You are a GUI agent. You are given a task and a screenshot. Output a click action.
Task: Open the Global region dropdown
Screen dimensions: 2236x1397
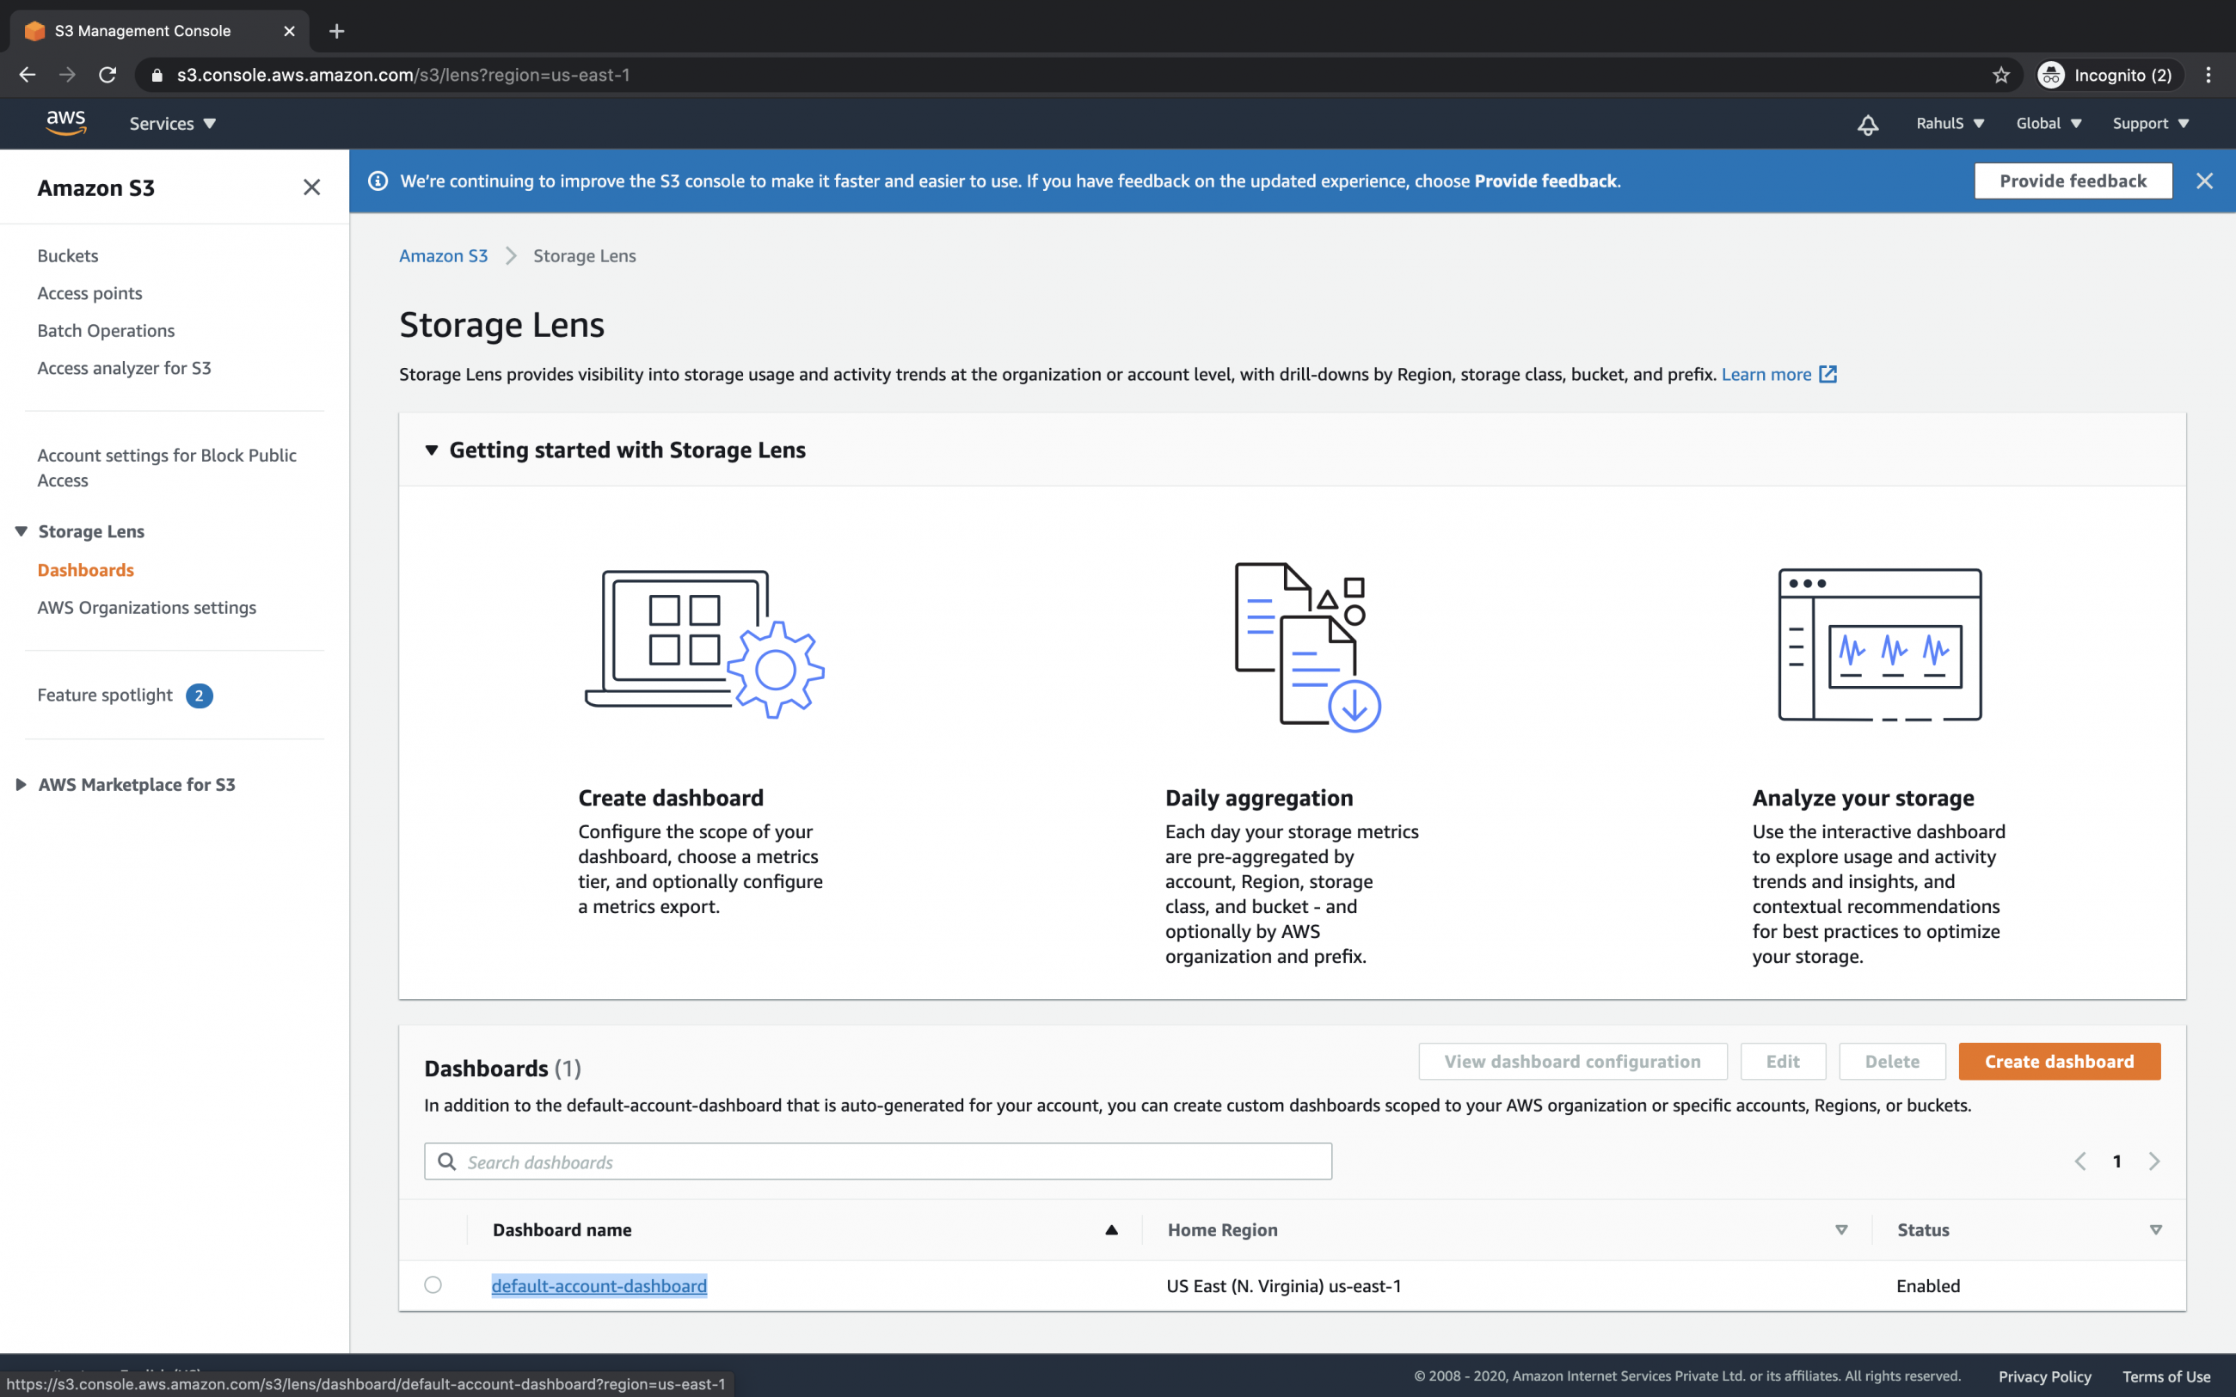tap(2049, 123)
